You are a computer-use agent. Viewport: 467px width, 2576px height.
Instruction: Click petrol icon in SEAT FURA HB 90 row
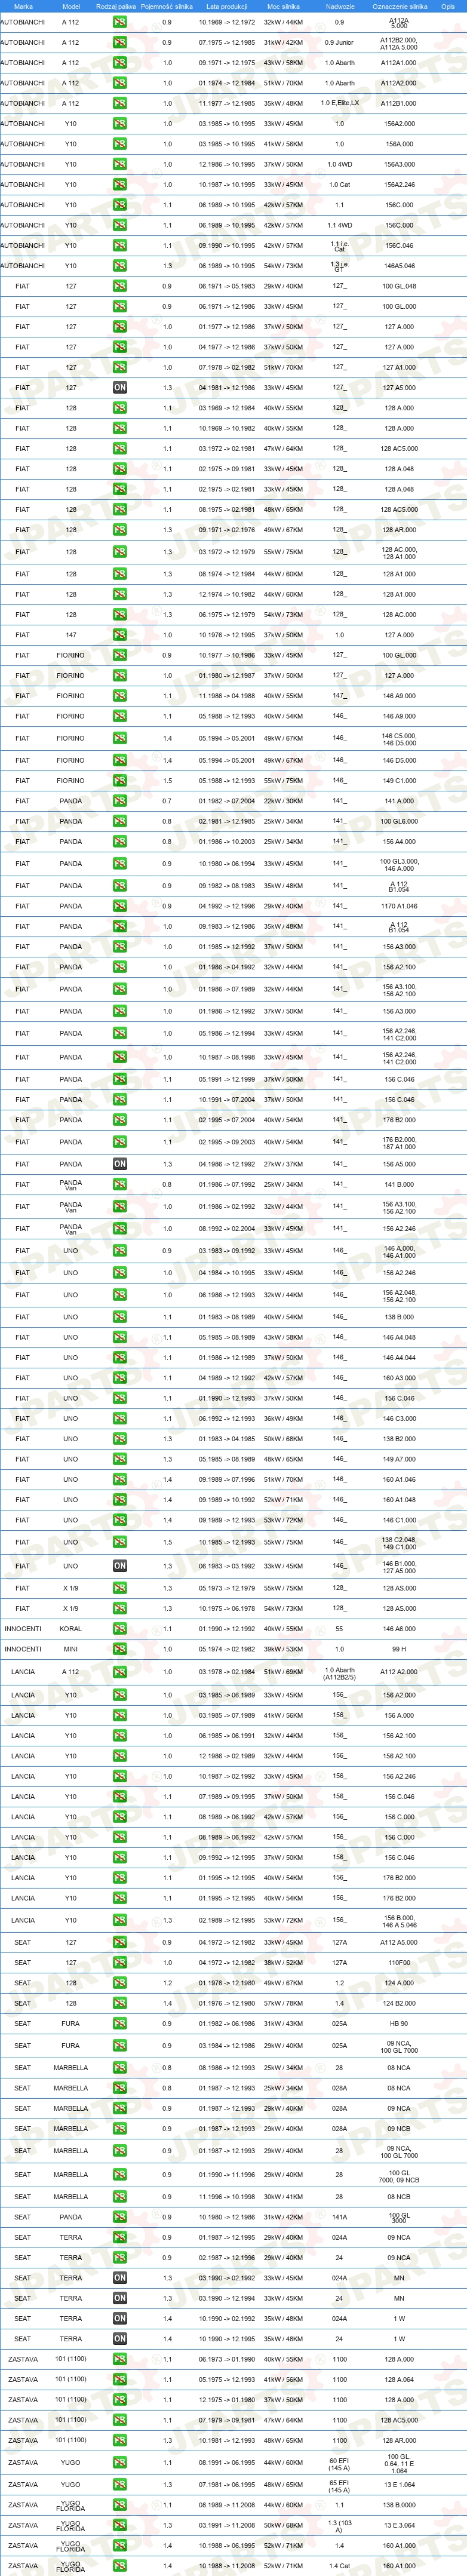click(x=120, y=2024)
